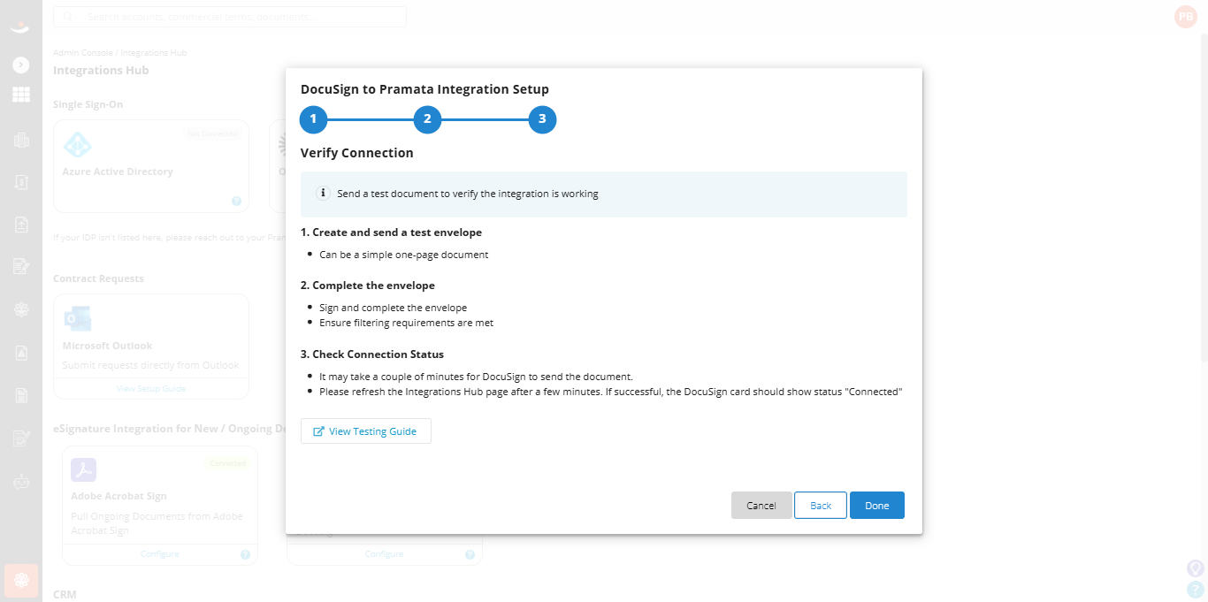Click the help question mark icon bottom right
The width and height of the screenshot is (1208, 602).
tap(1195, 589)
